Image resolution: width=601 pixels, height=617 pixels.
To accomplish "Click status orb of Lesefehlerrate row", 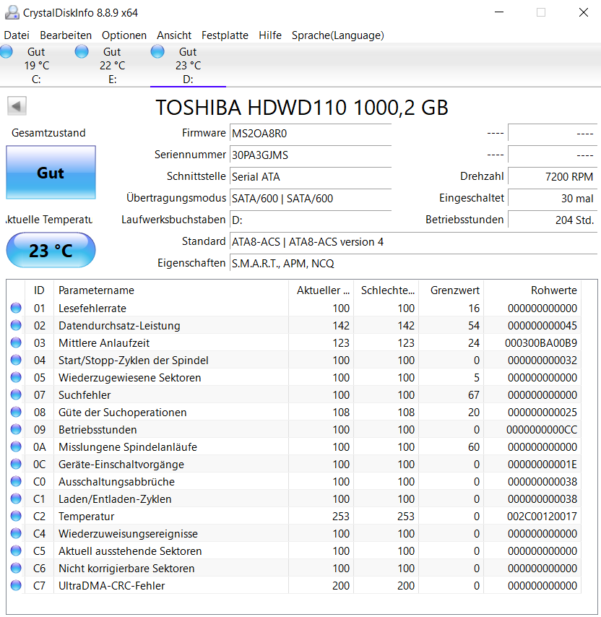I will (16, 308).
